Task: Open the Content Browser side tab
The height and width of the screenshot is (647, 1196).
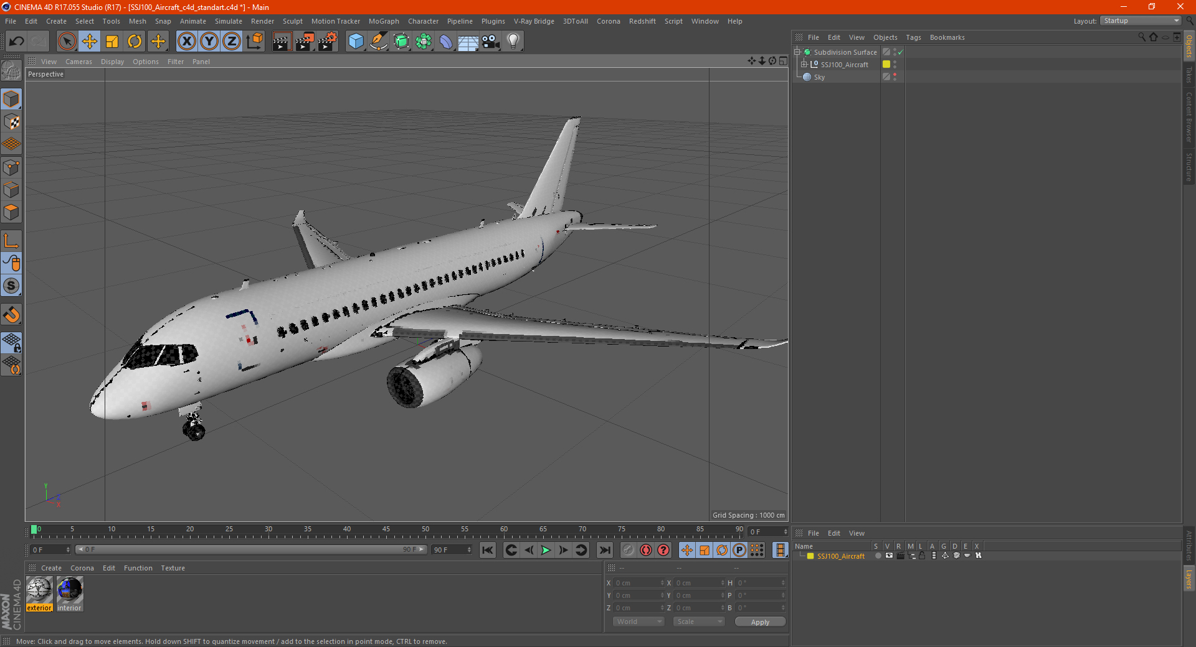Action: [1189, 118]
